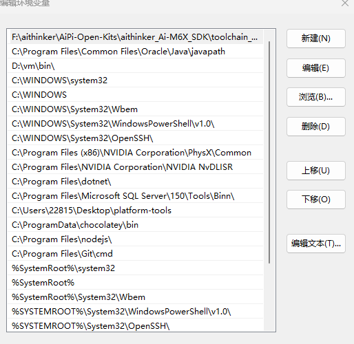Viewport: 354px width, 344px height.
Task: Select the C:\Program Files\Git\cmd entry
Action: point(136,254)
